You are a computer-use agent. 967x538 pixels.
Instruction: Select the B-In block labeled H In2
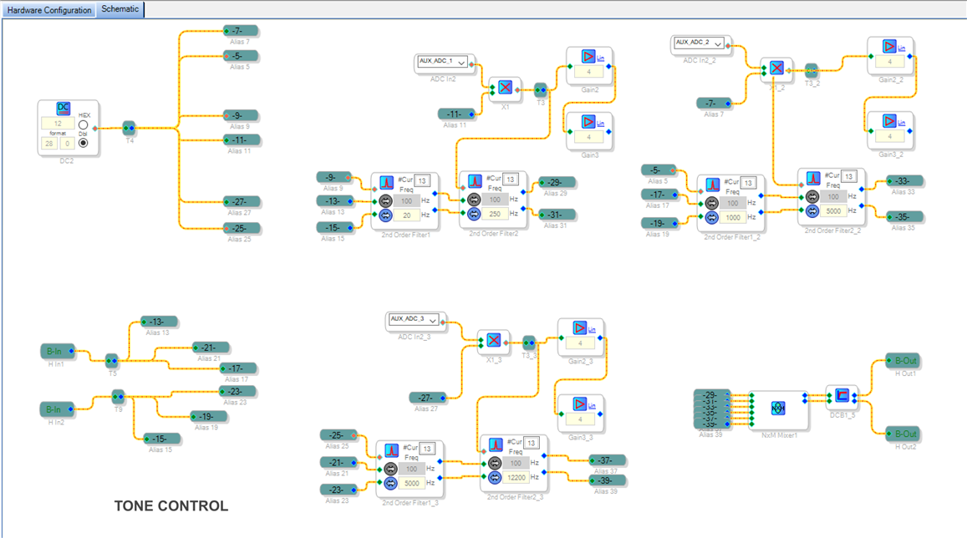(58, 409)
